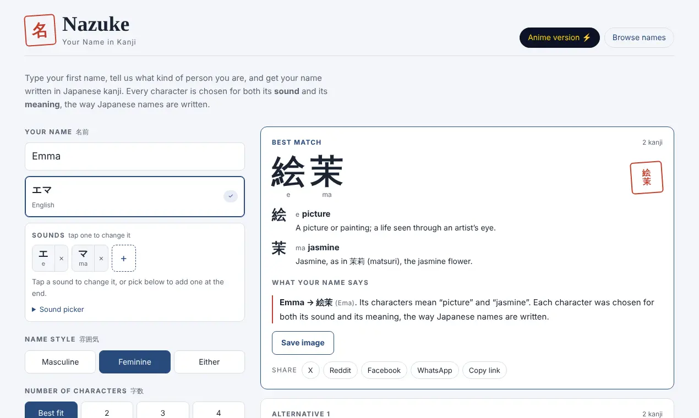The width and height of the screenshot is (699, 418).
Task: Select Either name style
Action: click(209, 362)
